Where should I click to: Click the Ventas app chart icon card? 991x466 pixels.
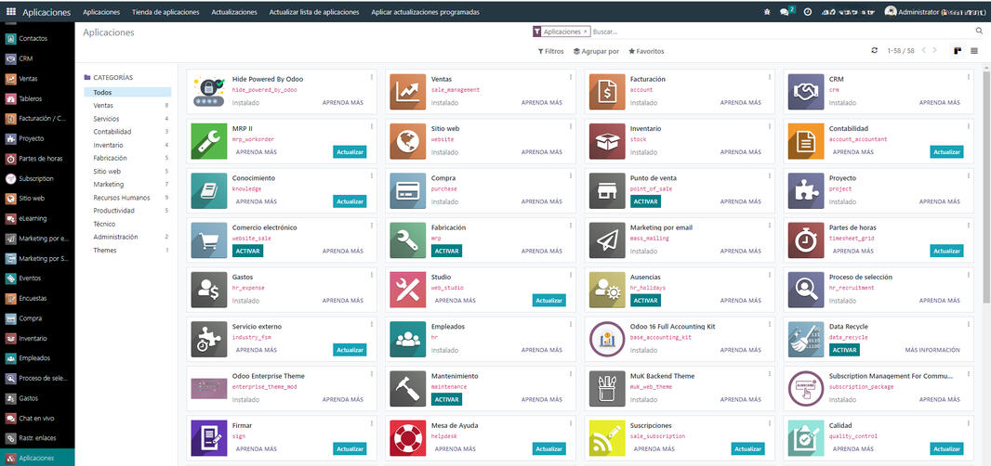(x=408, y=92)
